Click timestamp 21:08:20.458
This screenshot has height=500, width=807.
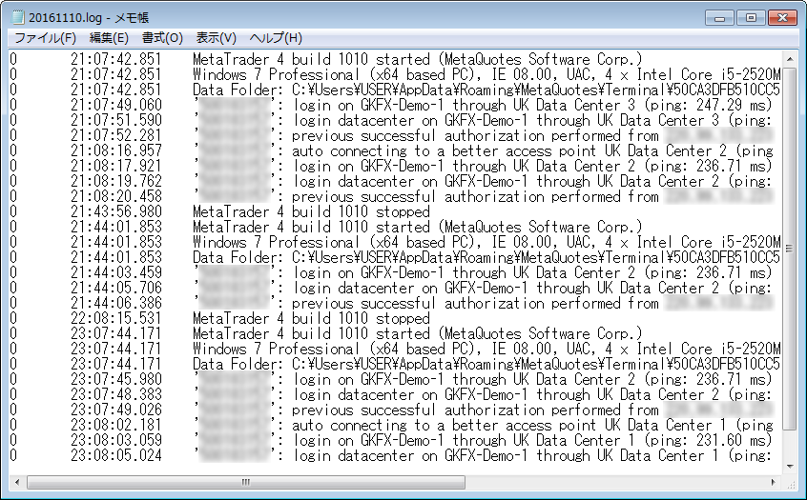116,196
